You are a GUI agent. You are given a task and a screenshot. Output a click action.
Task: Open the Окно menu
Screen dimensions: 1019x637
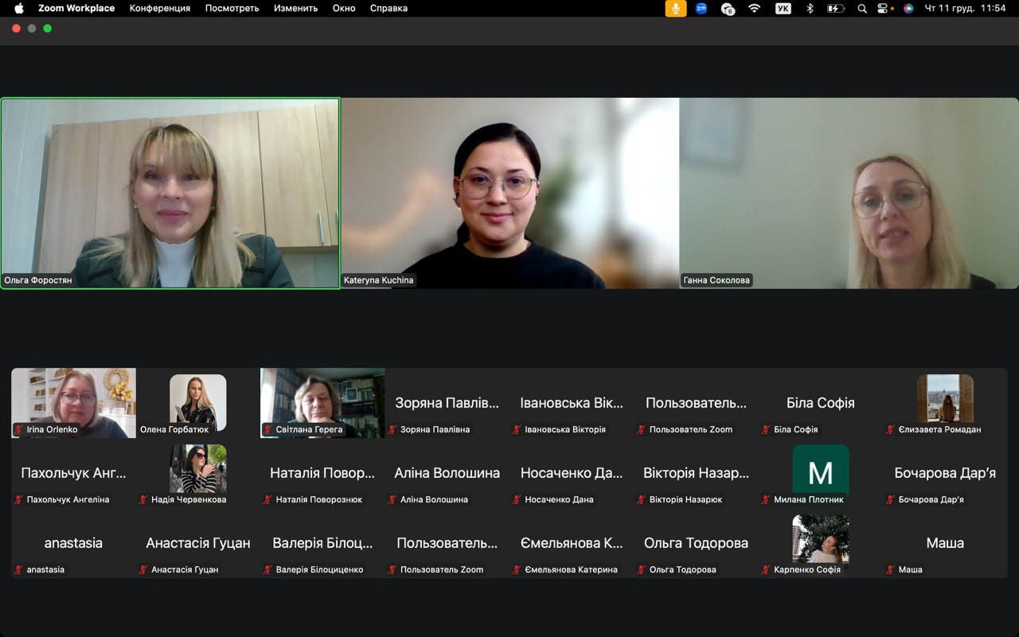tap(344, 8)
